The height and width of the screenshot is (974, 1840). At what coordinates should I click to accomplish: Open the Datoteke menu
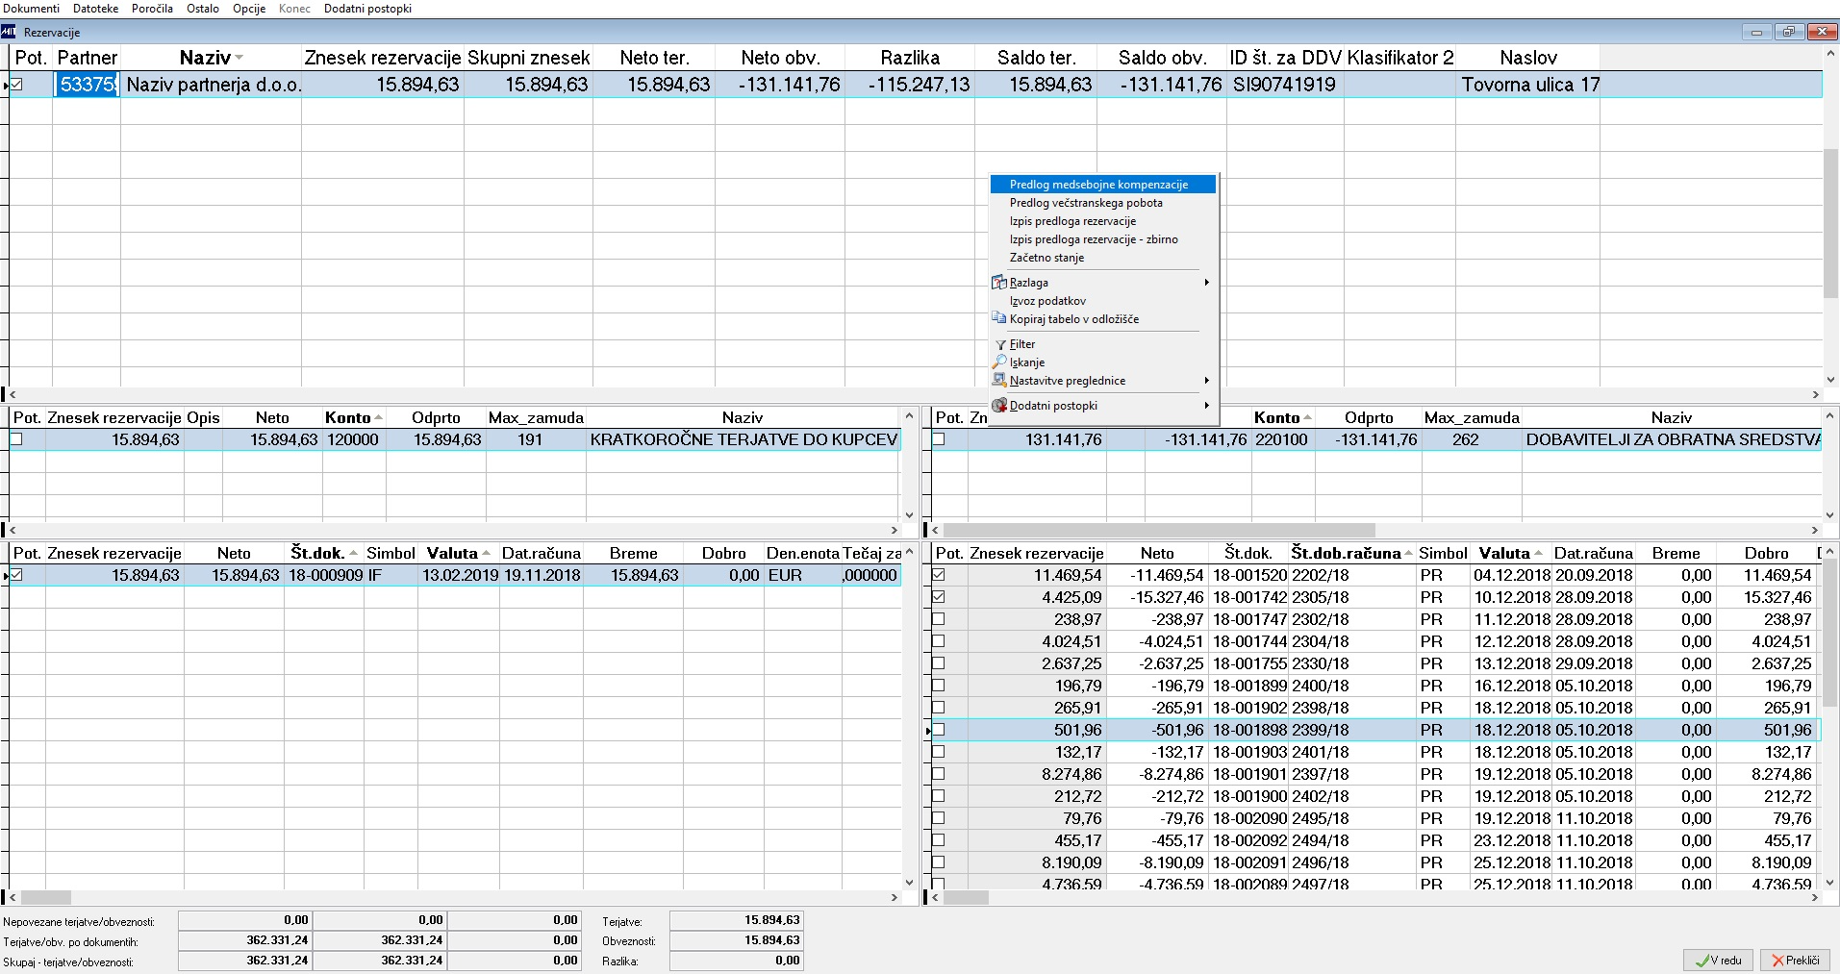pyautogui.click(x=96, y=9)
